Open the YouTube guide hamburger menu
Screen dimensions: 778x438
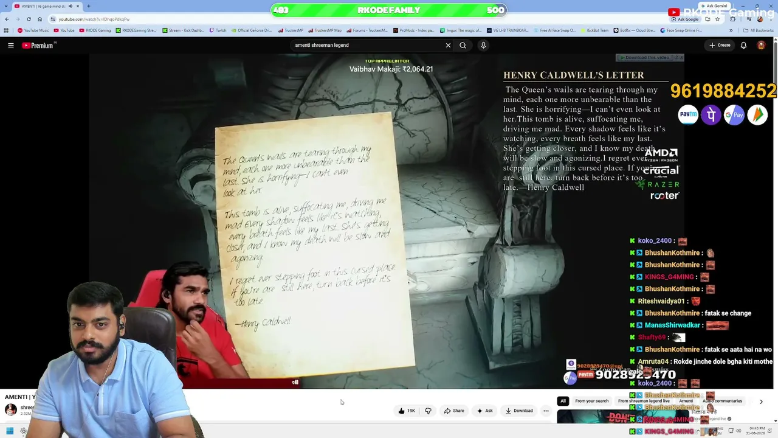(x=10, y=45)
